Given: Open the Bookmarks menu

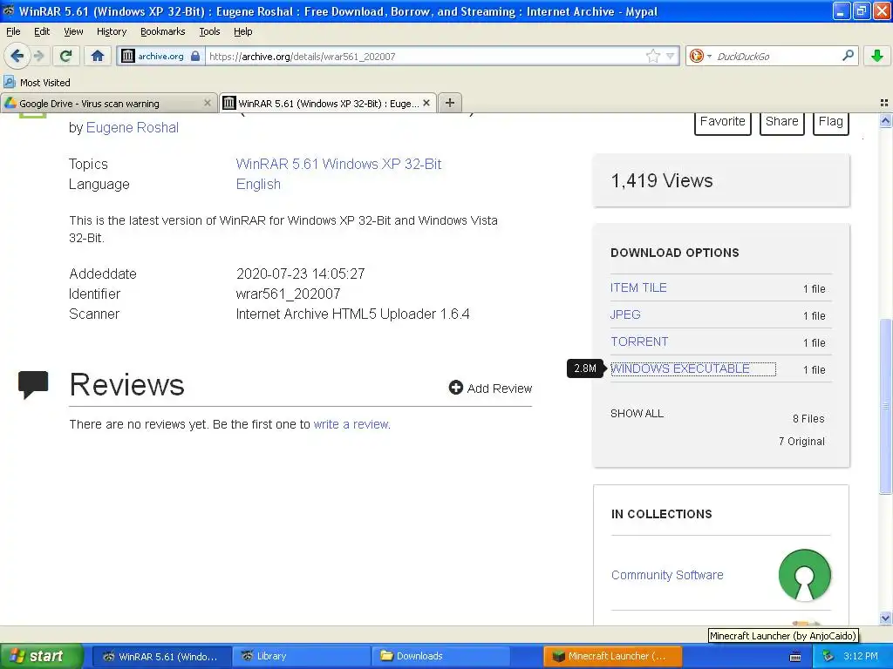Looking at the screenshot, I should pos(163,31).
